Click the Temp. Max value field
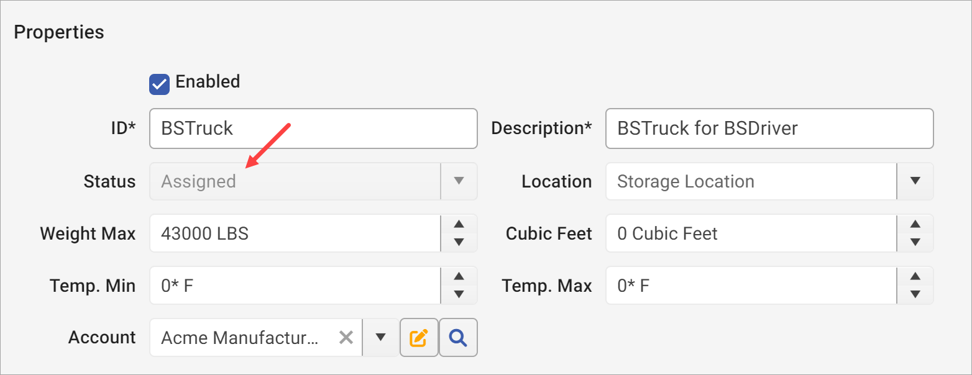 pyautogui.click(x=751, y=286)
